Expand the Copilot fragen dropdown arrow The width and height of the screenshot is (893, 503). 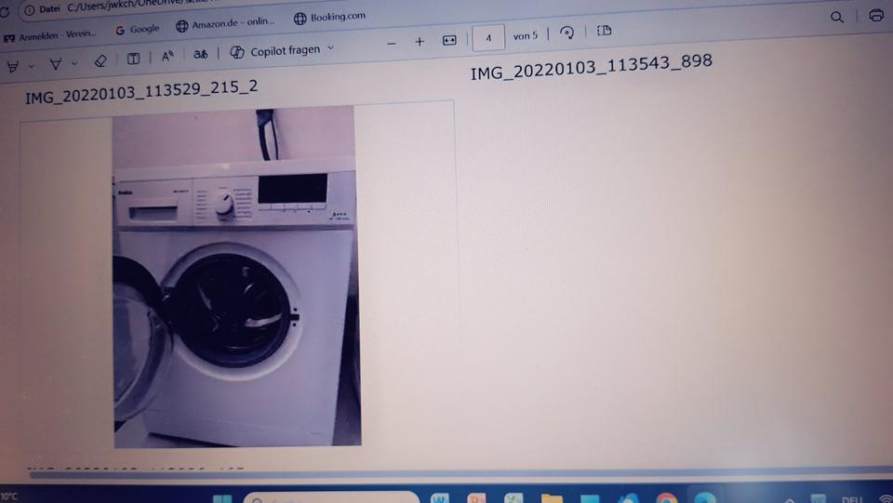(x=330, y=48)
